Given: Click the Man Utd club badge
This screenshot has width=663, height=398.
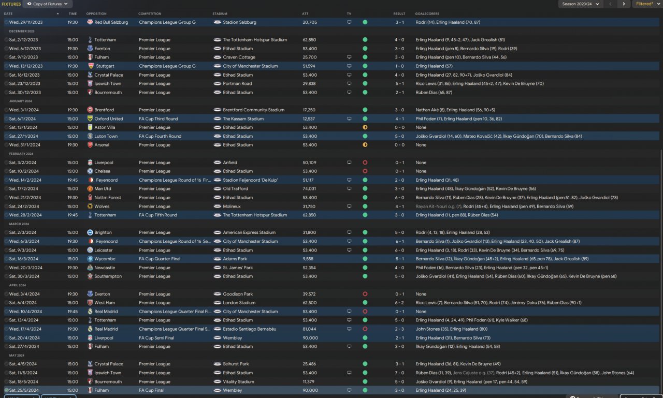Looking at the screenshot, I should [x=90, y=189].
